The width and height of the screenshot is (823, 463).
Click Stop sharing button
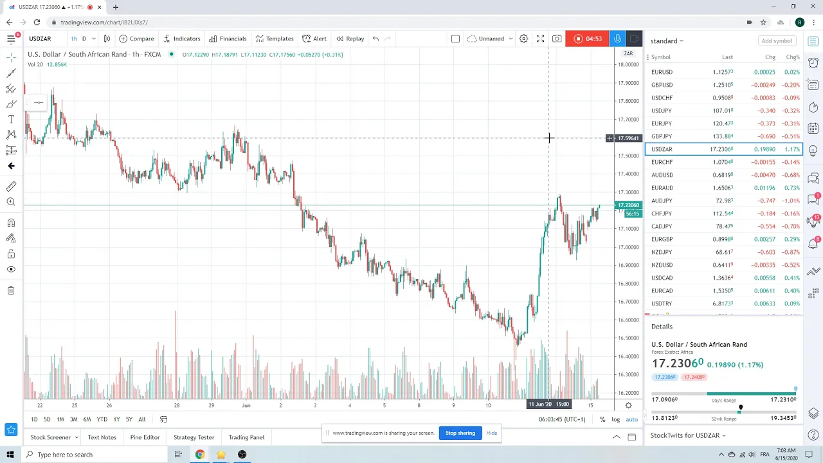460,433
